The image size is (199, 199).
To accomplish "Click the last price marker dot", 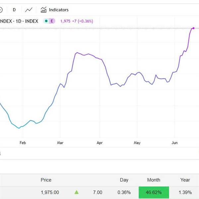I will [x=193, y=28].
